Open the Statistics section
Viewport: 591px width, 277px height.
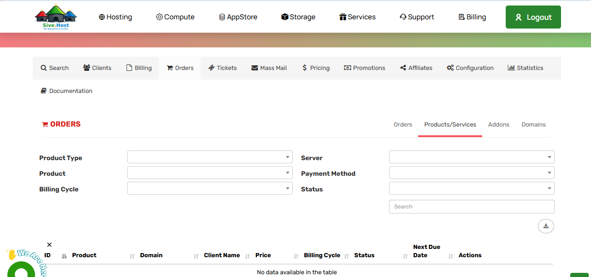[x=525, y=68]
